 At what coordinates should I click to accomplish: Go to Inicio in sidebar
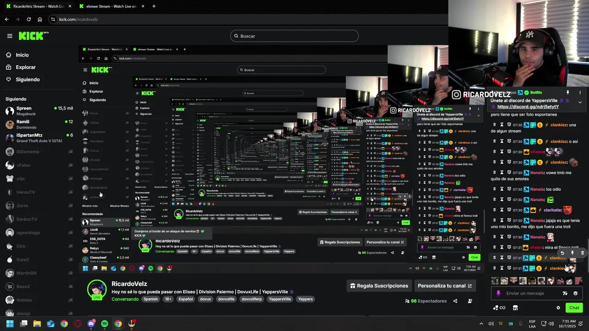17,55
